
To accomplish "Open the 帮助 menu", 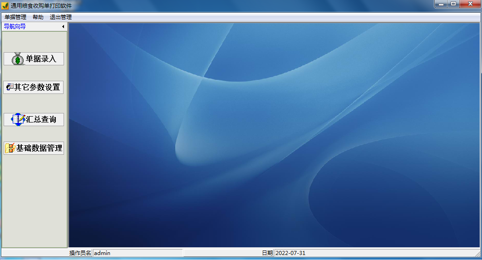I will [x=38, y=17].
